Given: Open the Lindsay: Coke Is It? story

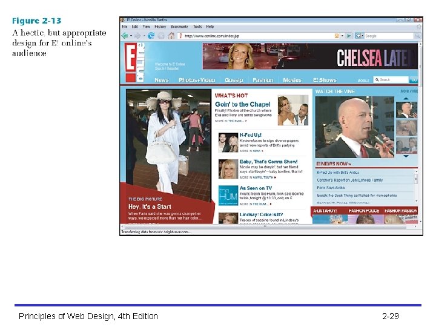Looking at the screenshot, I should pyautogui.click(x=262, y=214).
